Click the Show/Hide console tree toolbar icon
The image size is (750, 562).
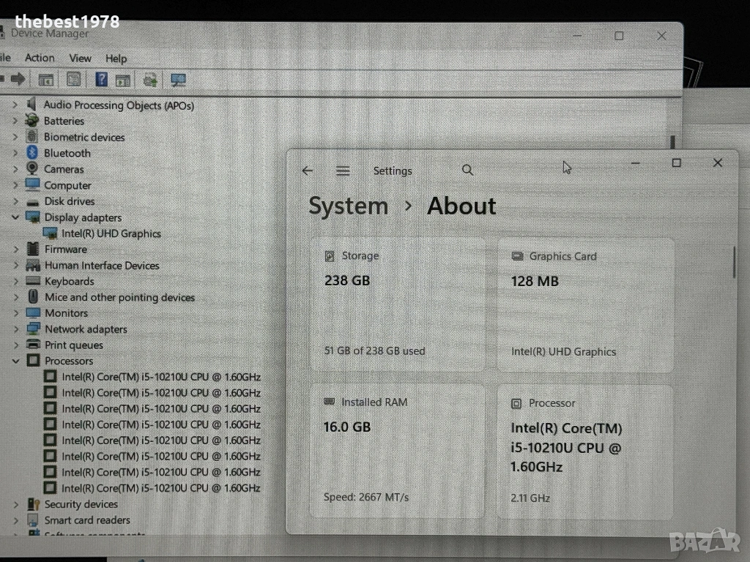(46, 79)
